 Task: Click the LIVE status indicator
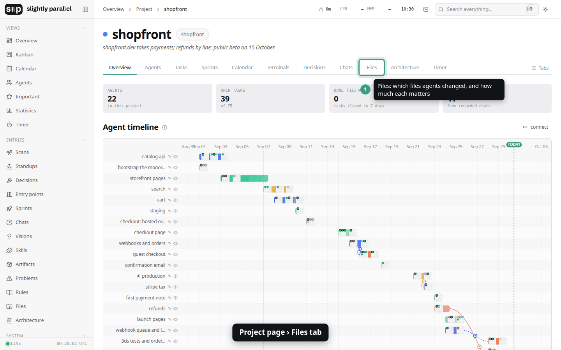14,343
